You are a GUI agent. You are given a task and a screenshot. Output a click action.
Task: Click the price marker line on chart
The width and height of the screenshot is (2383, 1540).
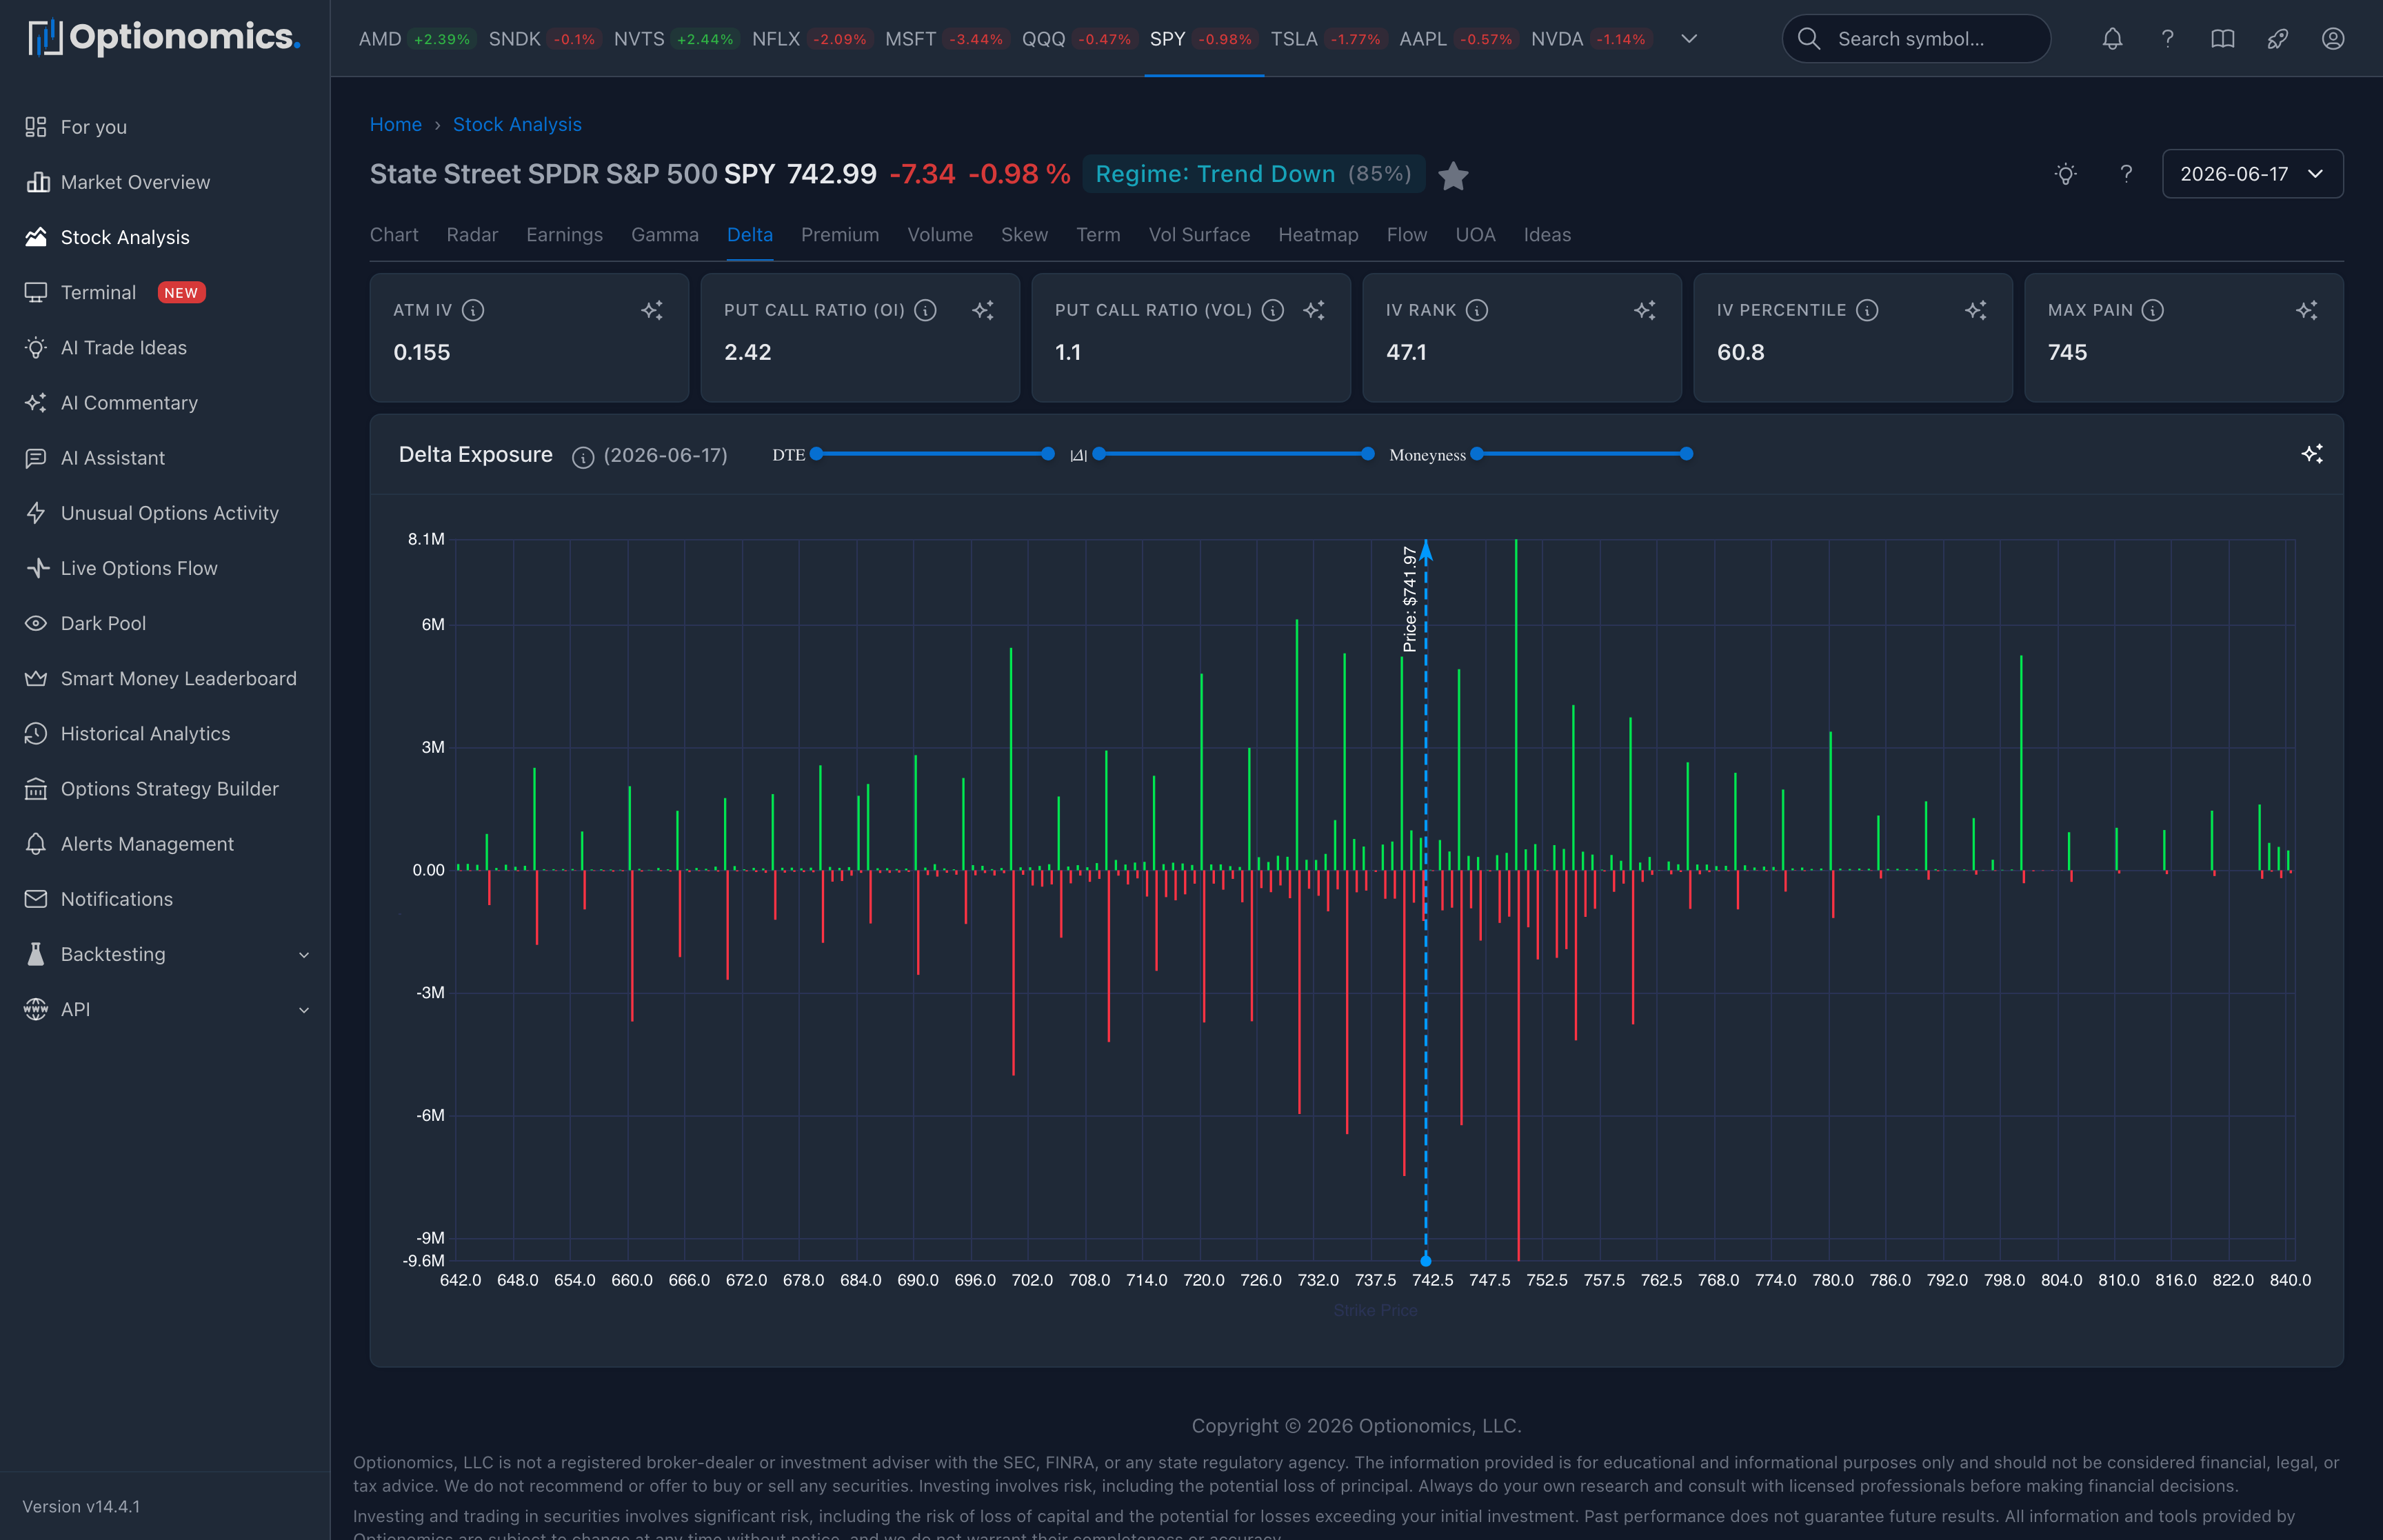1426,900
